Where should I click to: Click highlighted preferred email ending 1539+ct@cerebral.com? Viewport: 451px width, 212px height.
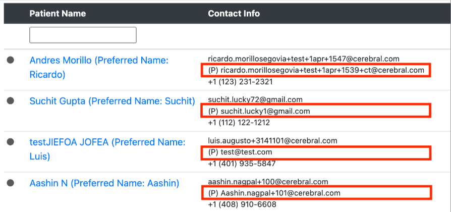pyautogui.click(x=316, y=70)
